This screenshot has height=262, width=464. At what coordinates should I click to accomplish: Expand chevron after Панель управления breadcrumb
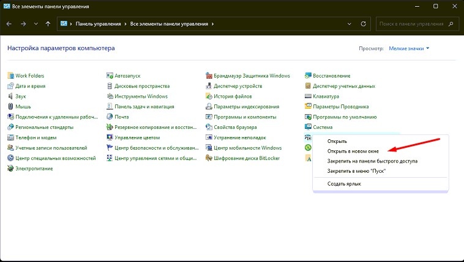click(x=125, y=24)
